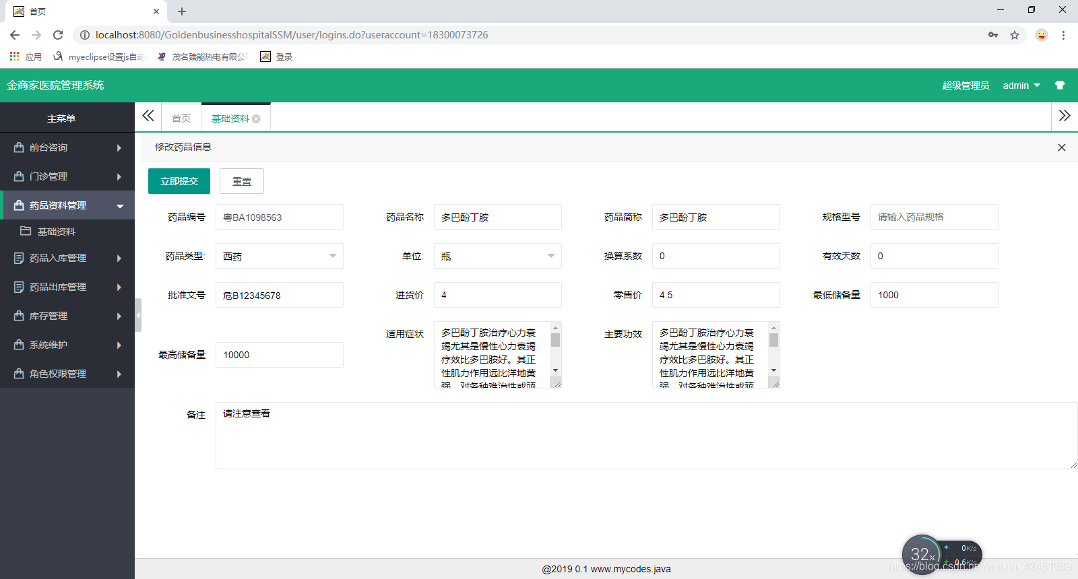Open the myeclipse设置js bookmark
Image resolution: width=1078 pixels, height=579 pixels.
(x=98, y=57)
